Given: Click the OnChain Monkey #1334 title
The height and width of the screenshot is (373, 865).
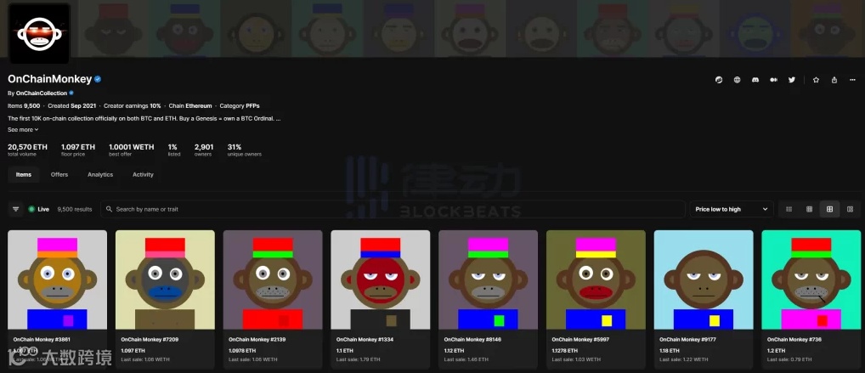Looking at the screenshot, I should pos(365,339).
